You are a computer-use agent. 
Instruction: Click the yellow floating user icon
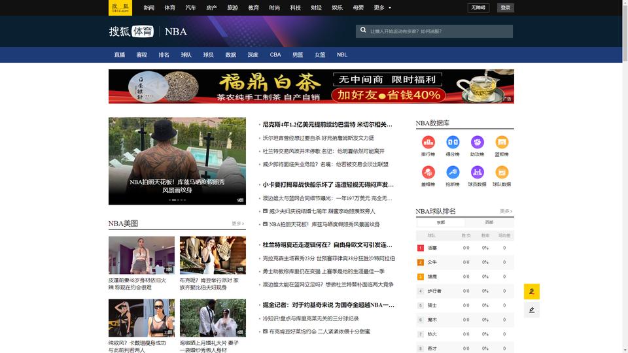pyautogui.click(x=531, y=292)
